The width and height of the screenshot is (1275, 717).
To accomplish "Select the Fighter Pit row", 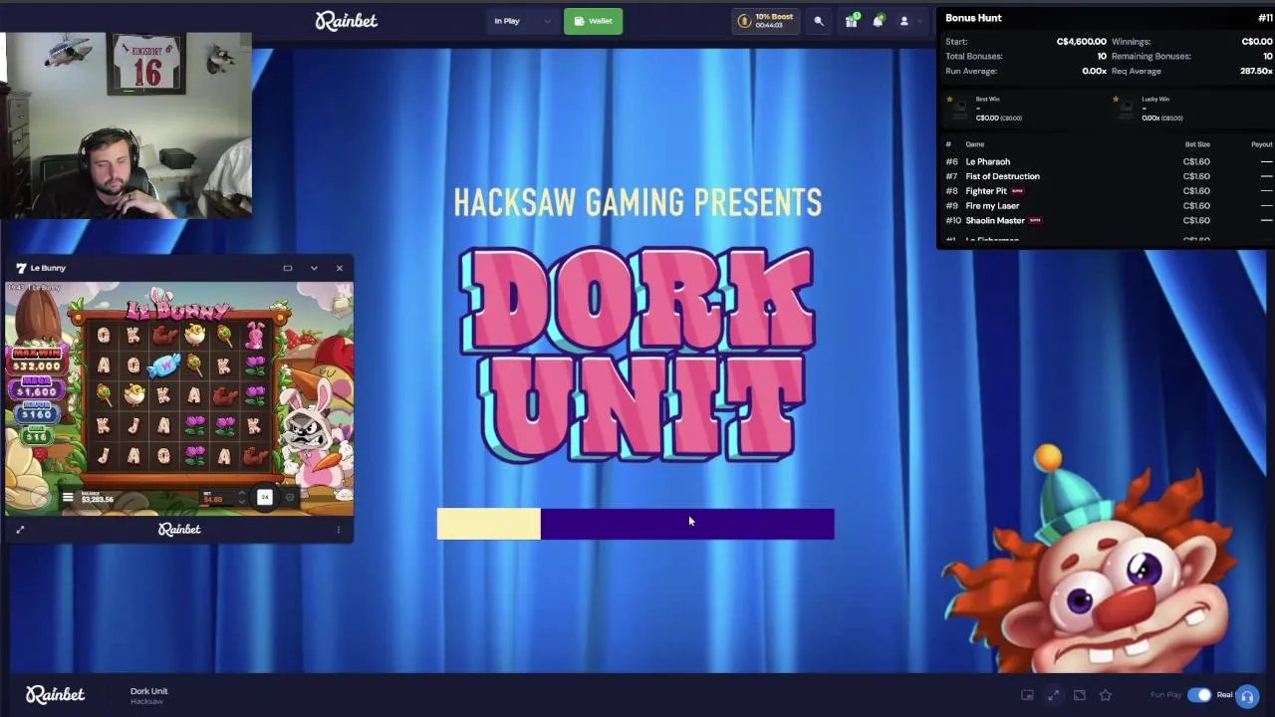I will pos(1109,191).
